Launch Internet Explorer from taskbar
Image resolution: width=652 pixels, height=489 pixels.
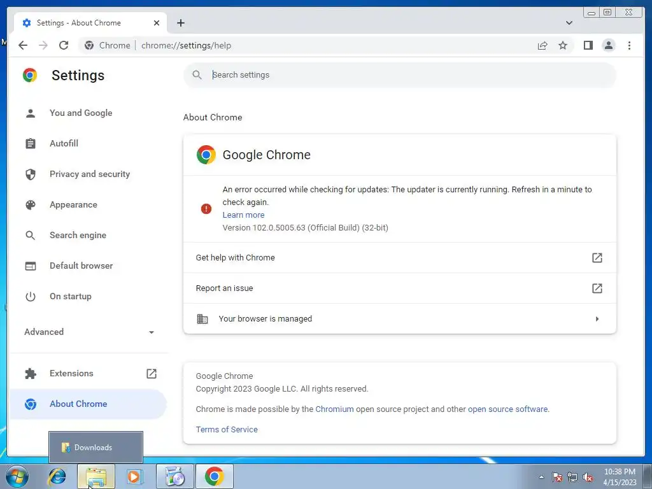pyautogui.click(x=57, y=476)
